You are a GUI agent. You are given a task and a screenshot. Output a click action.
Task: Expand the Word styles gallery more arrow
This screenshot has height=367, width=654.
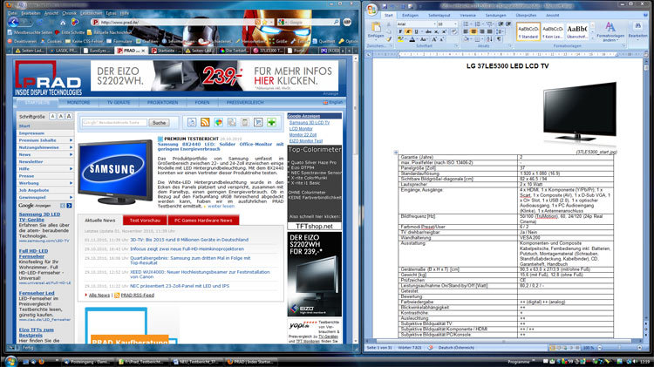[592, 37]
